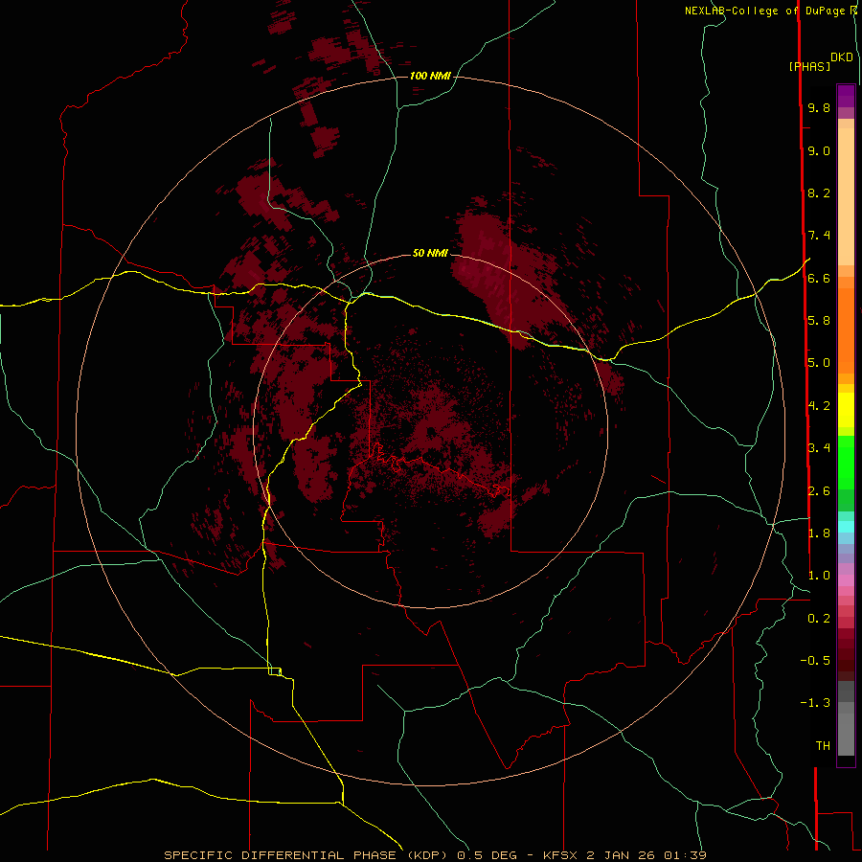Click the 100 NMI range ring label
Image resolution: width=862 pixels, height=862 pixels.
(x=430, y=76)
